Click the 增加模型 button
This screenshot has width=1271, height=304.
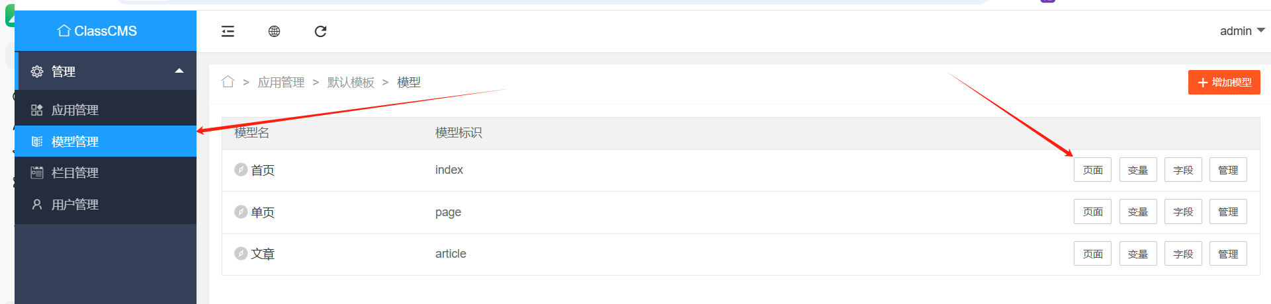1224,83
